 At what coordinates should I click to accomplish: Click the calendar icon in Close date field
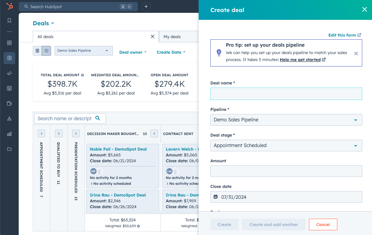[215, 197]
